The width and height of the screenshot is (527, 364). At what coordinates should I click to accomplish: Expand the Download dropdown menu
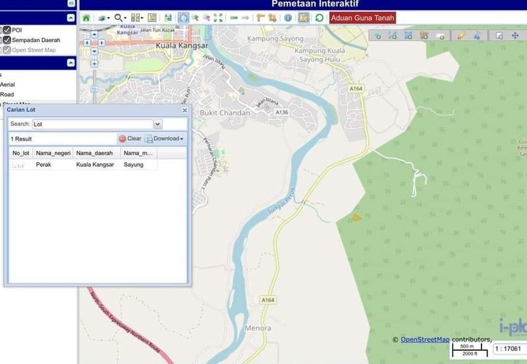pos(165,138)
